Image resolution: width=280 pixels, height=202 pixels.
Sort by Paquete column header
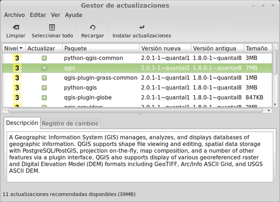101,48
